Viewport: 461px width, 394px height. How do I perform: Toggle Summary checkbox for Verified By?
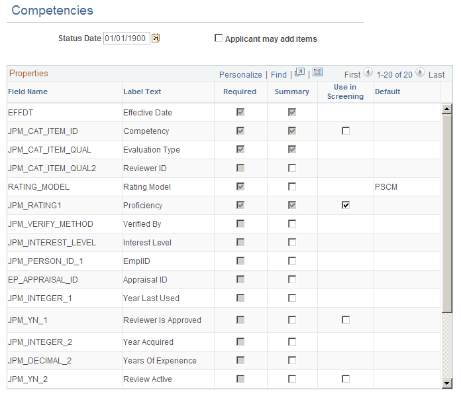tap(292, 224)
